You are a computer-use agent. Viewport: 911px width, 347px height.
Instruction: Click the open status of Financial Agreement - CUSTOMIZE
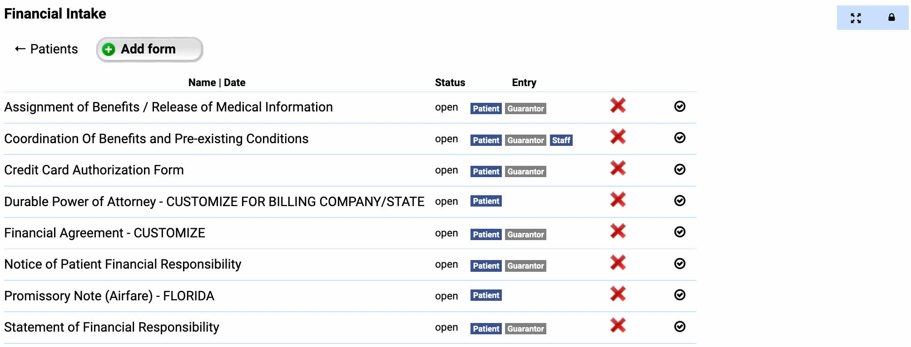coord(447,233)
